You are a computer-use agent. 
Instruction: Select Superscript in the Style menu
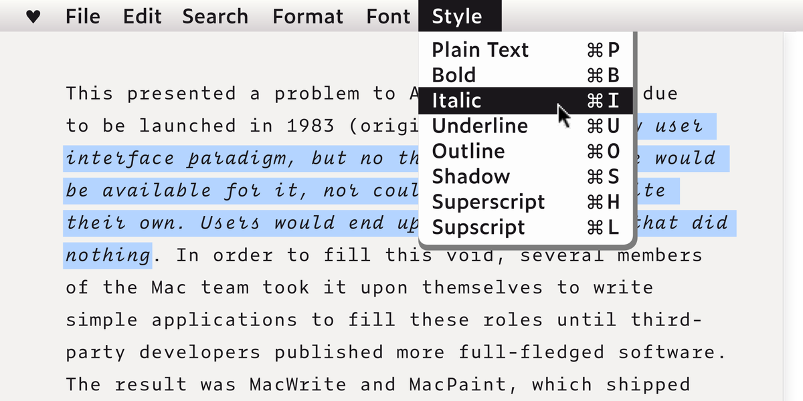pos(526,202)
